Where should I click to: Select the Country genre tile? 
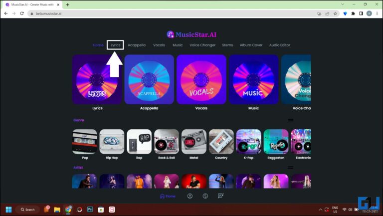point(221,142)
